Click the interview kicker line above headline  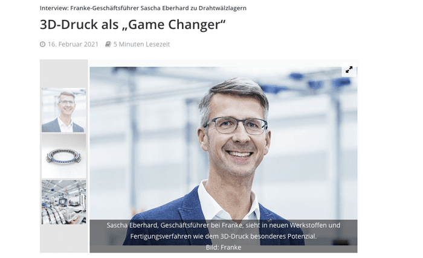pos(143,8)
